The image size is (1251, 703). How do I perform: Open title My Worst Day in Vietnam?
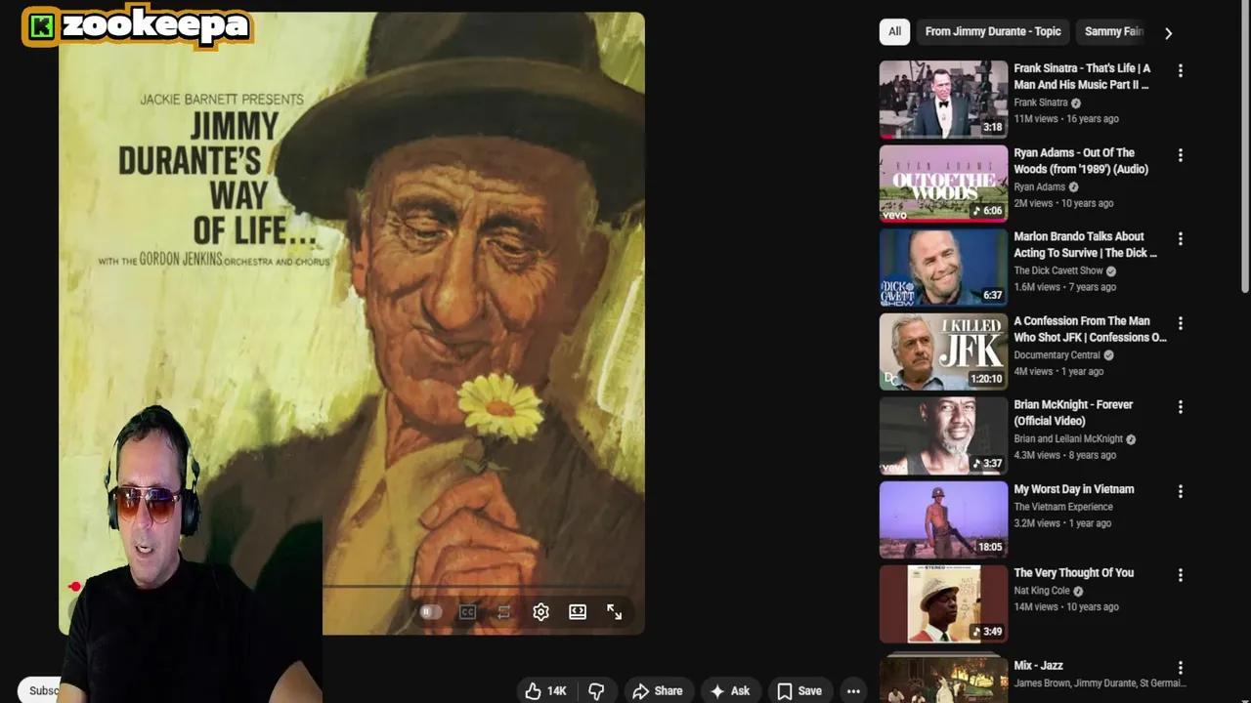click(1074, 488)
